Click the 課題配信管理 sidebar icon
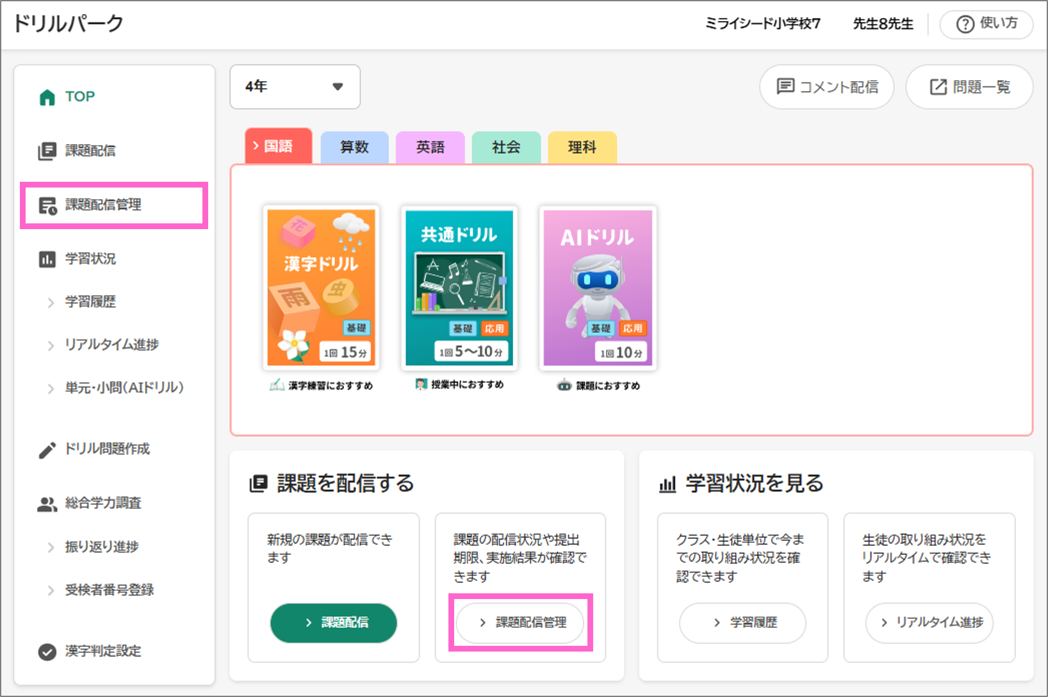1048x697 pixels. (x=47, y=205)
